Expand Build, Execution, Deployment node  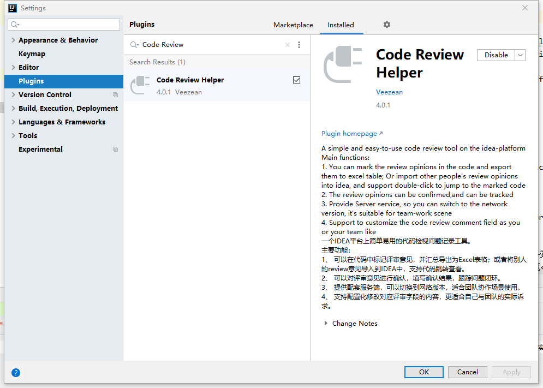(13, 109)
